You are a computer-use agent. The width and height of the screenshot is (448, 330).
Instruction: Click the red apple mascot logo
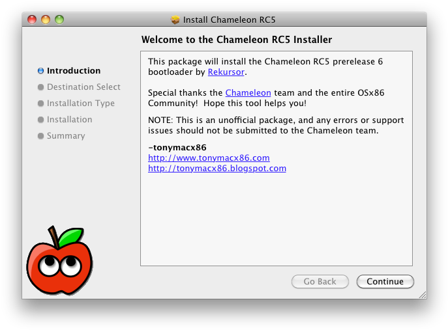point(59,261)
